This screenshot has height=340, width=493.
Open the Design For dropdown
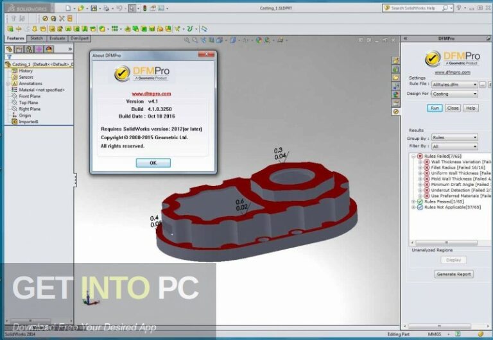pyautogui.click(x=454, y=94)
